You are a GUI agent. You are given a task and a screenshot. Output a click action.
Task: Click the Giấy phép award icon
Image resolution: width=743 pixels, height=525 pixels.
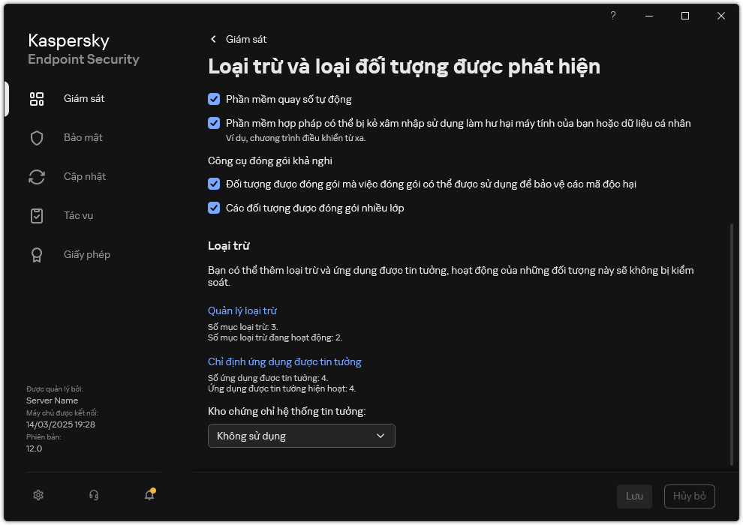click(x=37, y=255)
